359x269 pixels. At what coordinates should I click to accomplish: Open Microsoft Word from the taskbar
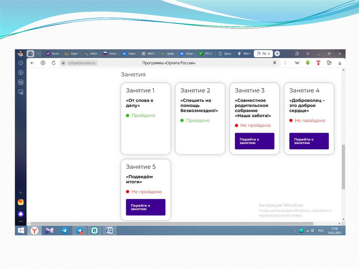[x=109, y=230]
